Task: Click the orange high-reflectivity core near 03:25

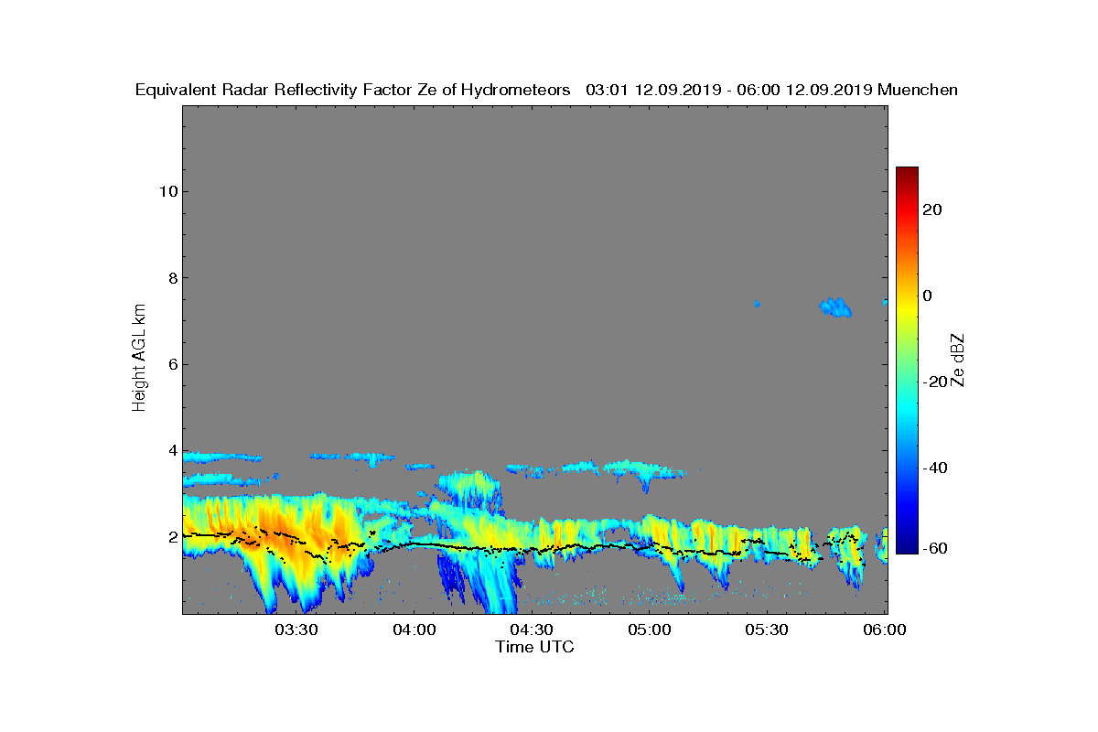Action: coord(274,531)
